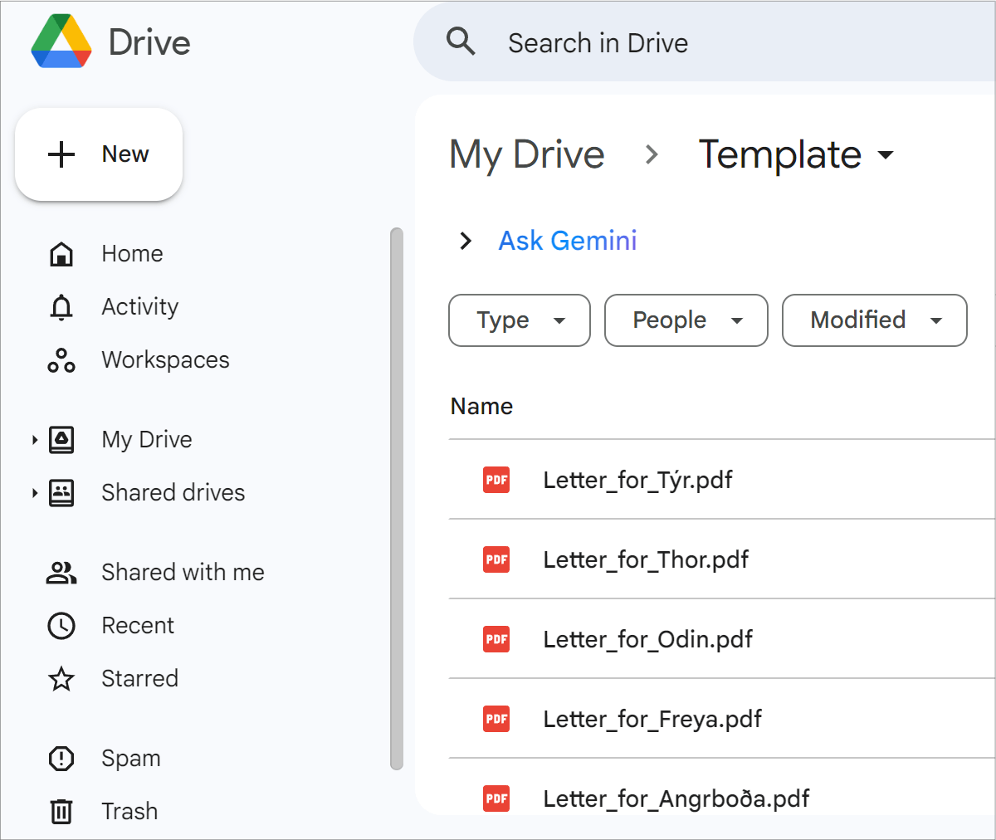This screenshot has height=840, width=996.
Task: Click the Recent clock icon
Action: point(61,626)
